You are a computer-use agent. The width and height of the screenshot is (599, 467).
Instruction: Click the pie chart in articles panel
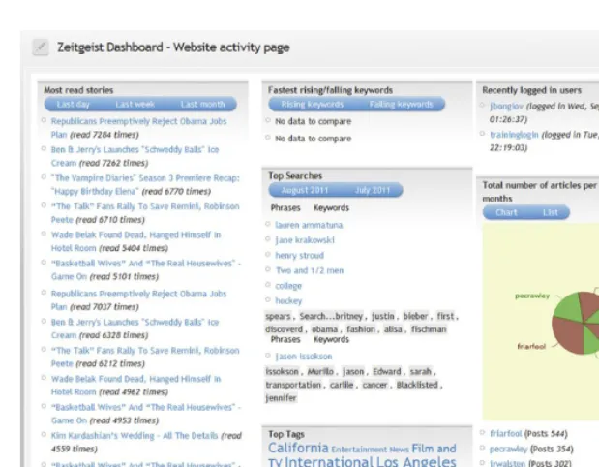pyautogui.click(x=576, y=324)
